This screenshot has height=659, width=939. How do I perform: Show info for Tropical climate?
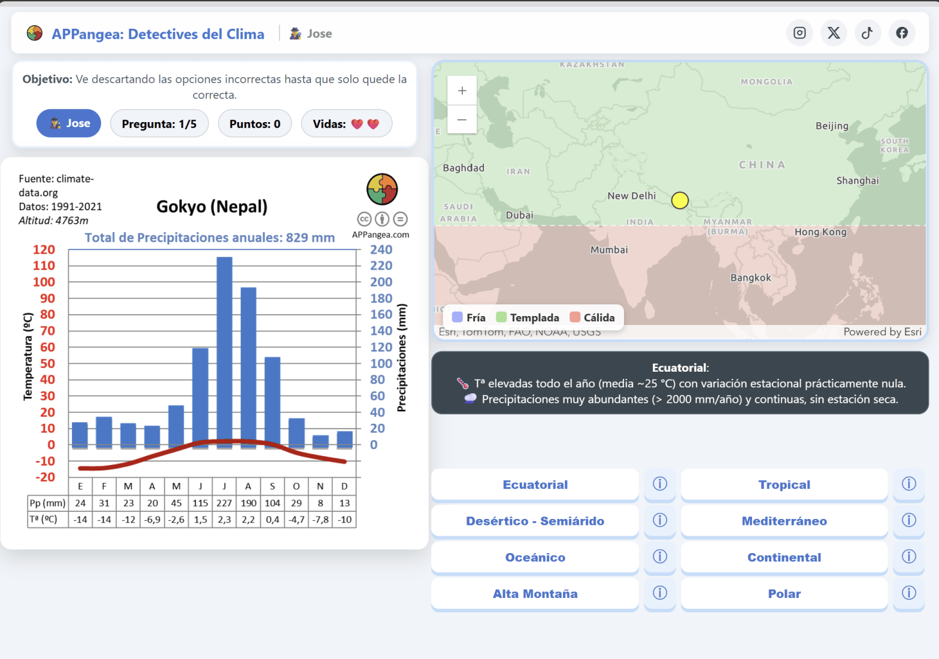click(x=909, y=484)
